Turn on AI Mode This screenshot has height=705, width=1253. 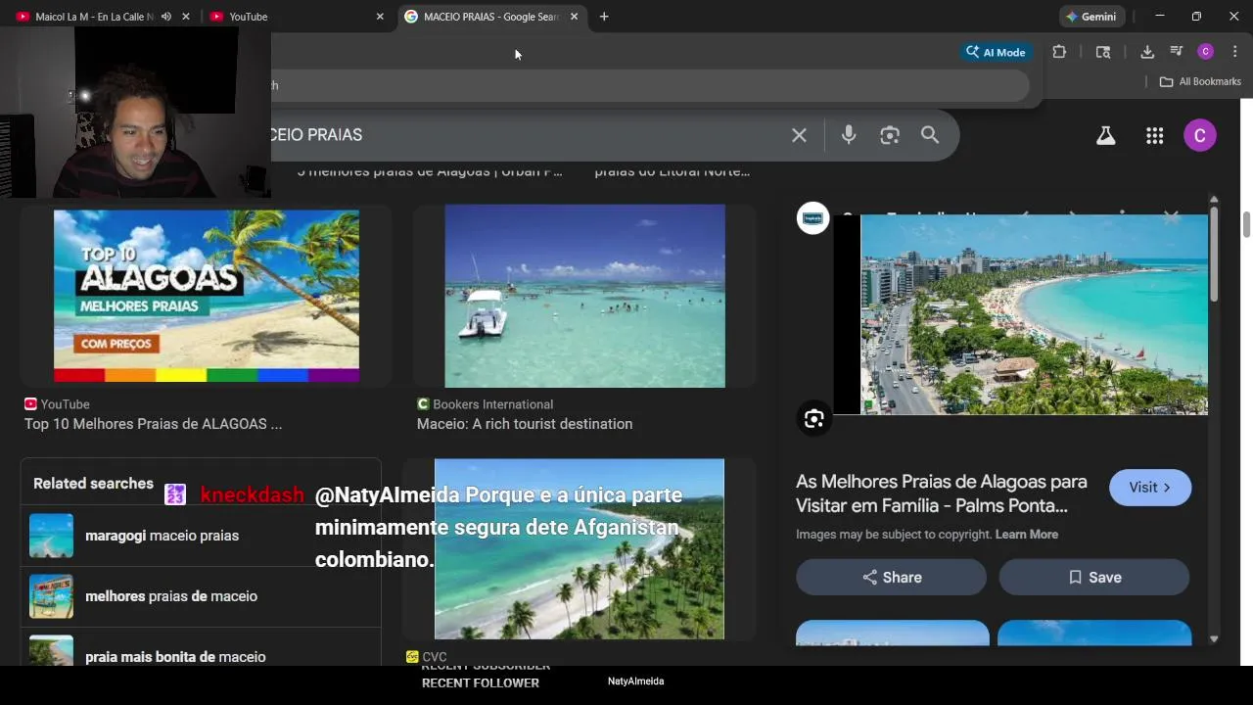tap(996, 52)
